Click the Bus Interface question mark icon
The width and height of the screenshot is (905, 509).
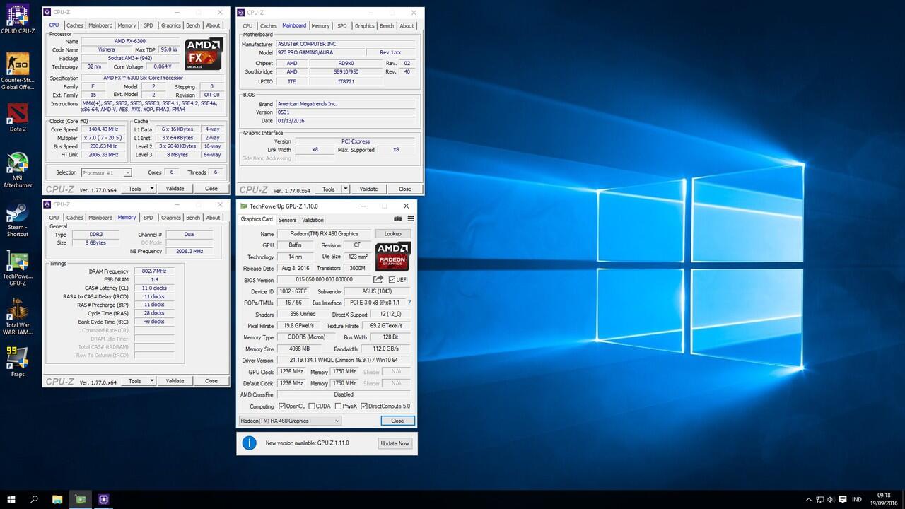point(409,303)
